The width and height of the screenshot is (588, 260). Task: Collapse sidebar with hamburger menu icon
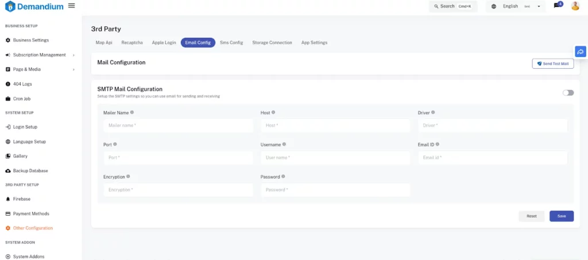(71, 6)
